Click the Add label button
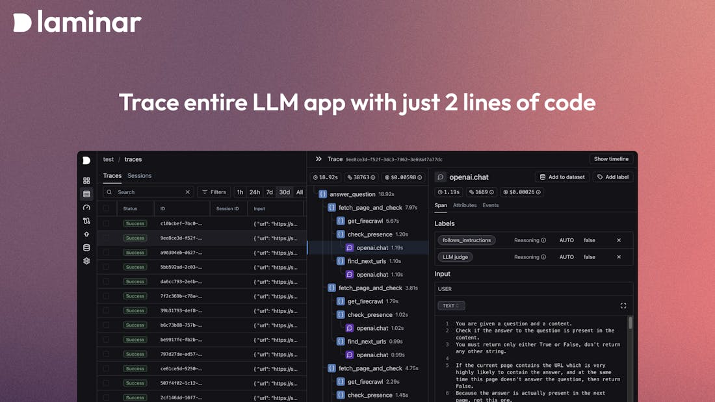Viewport: 715px width, 402px height. coord(613,177)
